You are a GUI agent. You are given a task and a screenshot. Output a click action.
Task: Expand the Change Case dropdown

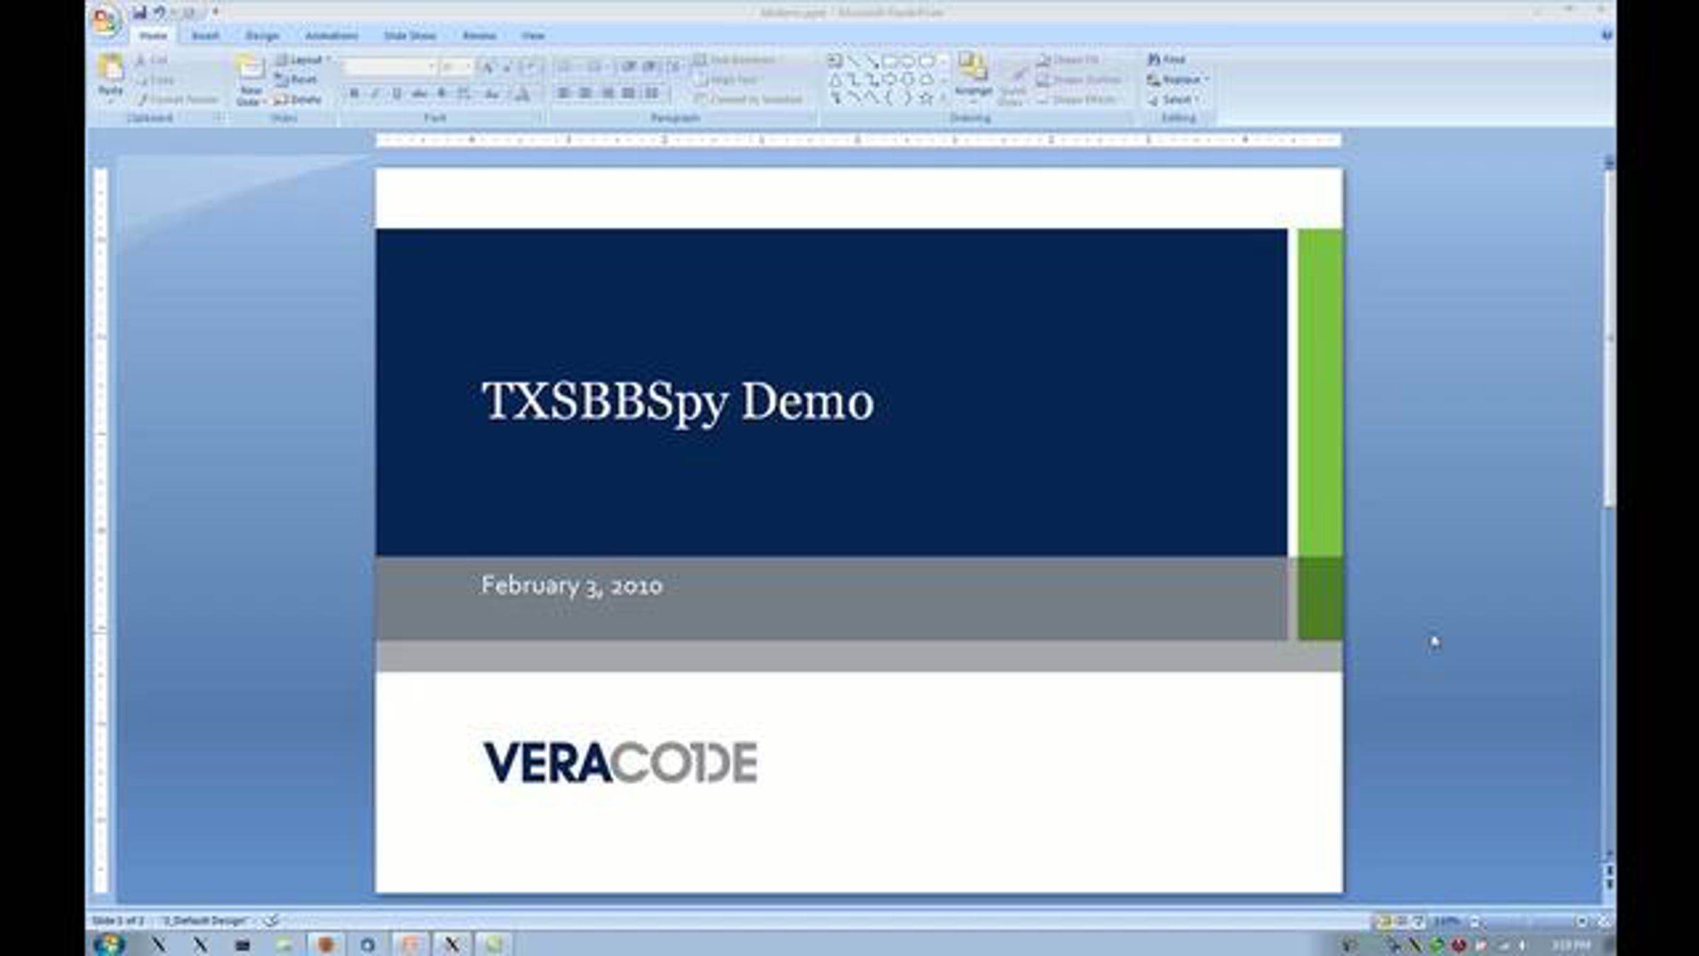coord(493,93)
